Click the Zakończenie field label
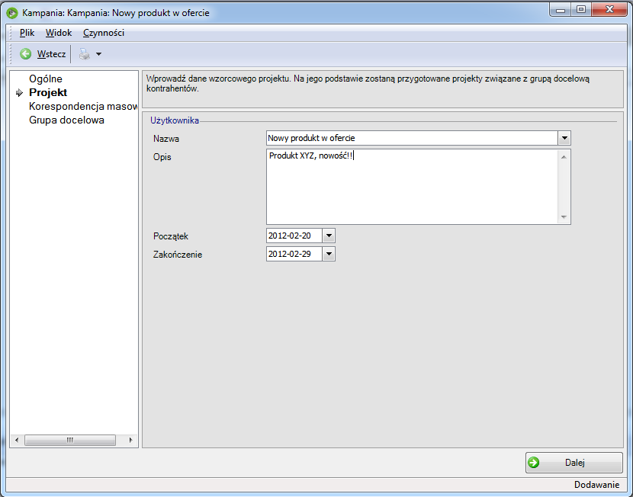This screenshot has width=633, height=497. 178,255
